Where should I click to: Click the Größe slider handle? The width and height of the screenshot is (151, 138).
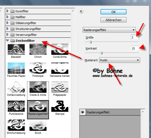pyautogui.click(x=91, y=42)
